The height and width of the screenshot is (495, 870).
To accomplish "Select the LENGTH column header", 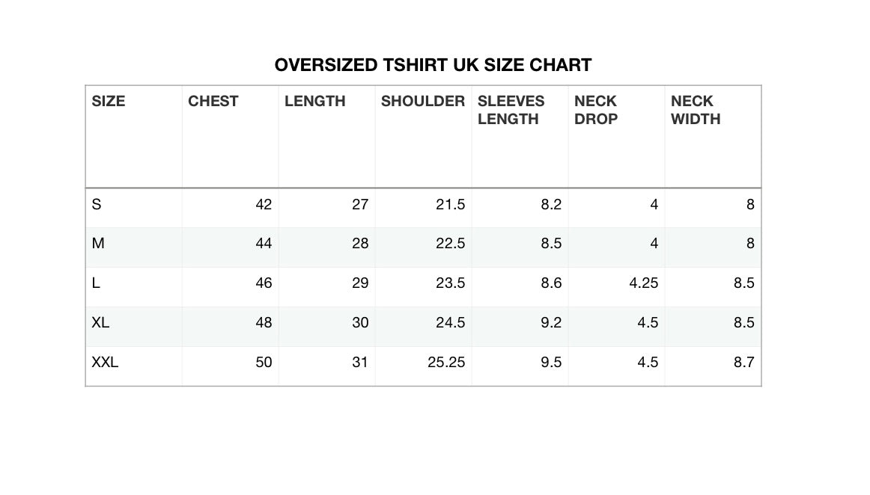I will tap(315, 102).
